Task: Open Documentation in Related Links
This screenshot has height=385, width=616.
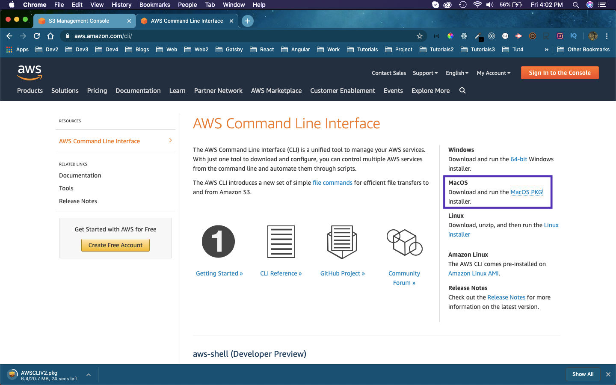Action: 80,175
